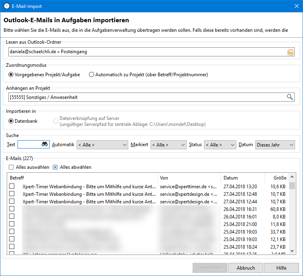
Task: Click the Outlook folder picker icon
Action: [x=290, y=52]
